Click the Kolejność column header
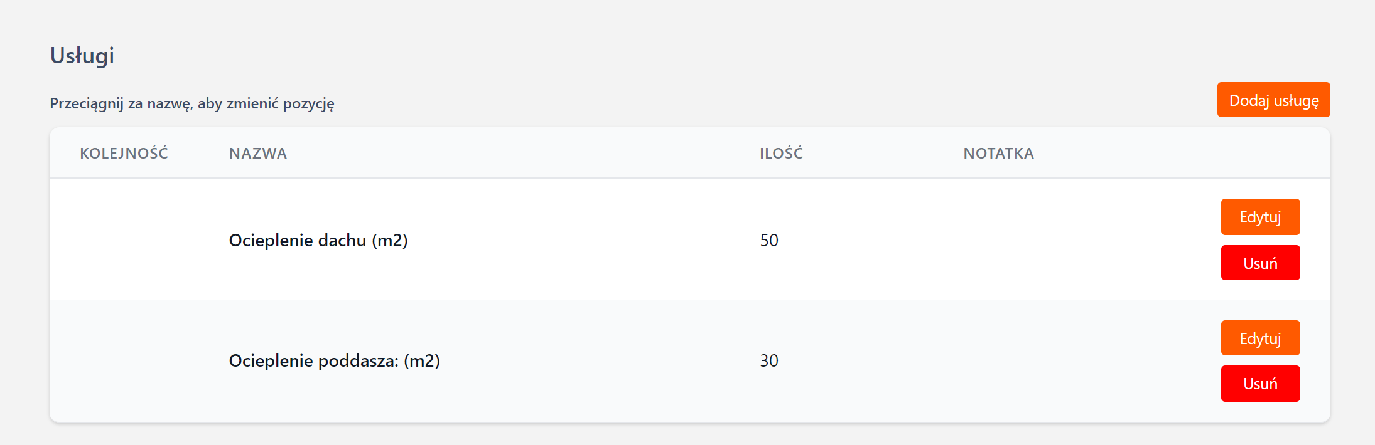Viewport: 1375px width, 445px height. (x=124, y=154)
